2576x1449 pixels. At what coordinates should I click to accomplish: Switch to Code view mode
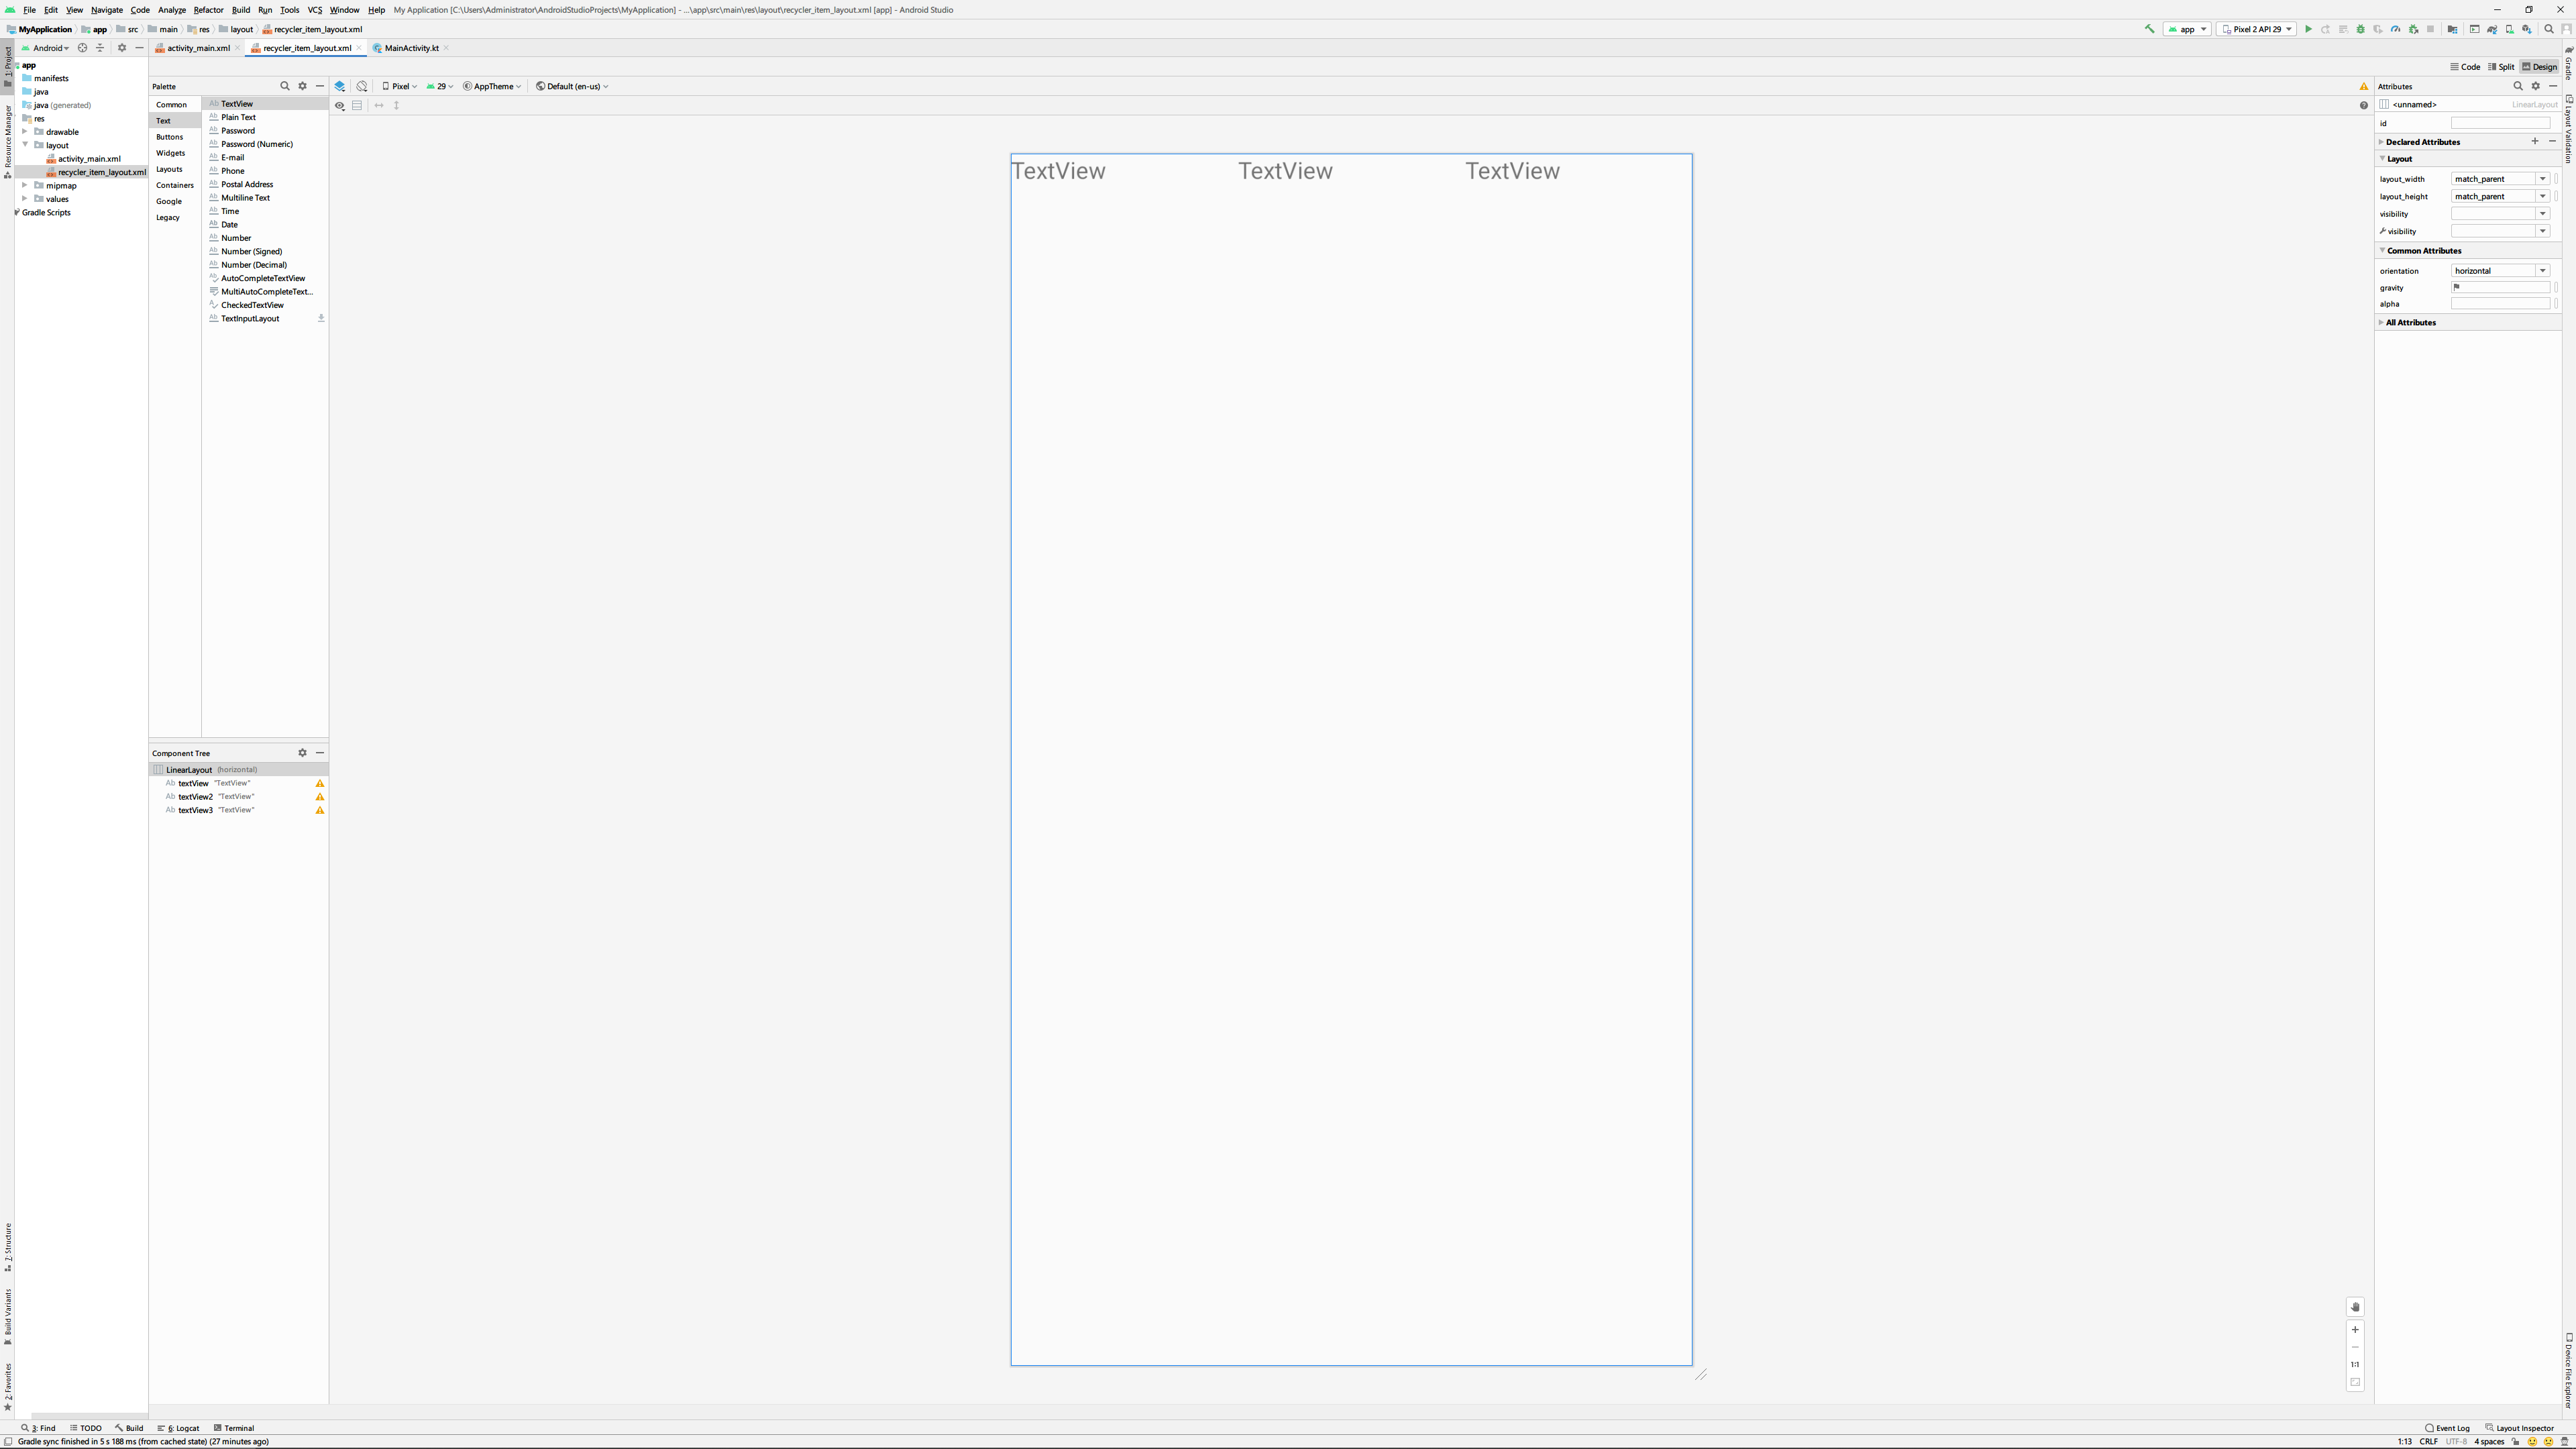point(2465,67)
